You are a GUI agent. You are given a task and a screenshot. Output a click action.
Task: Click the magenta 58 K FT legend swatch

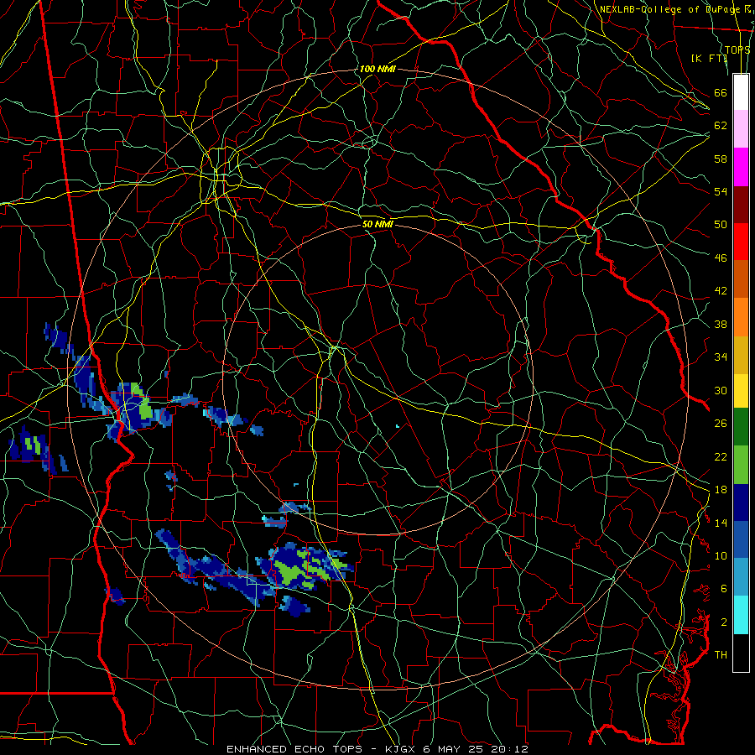(741, 167)
